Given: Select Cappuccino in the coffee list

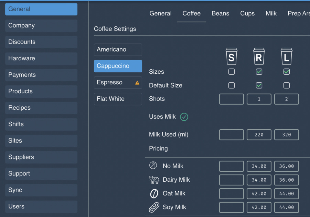Looking at the screenshot, I should click(118, 66).
